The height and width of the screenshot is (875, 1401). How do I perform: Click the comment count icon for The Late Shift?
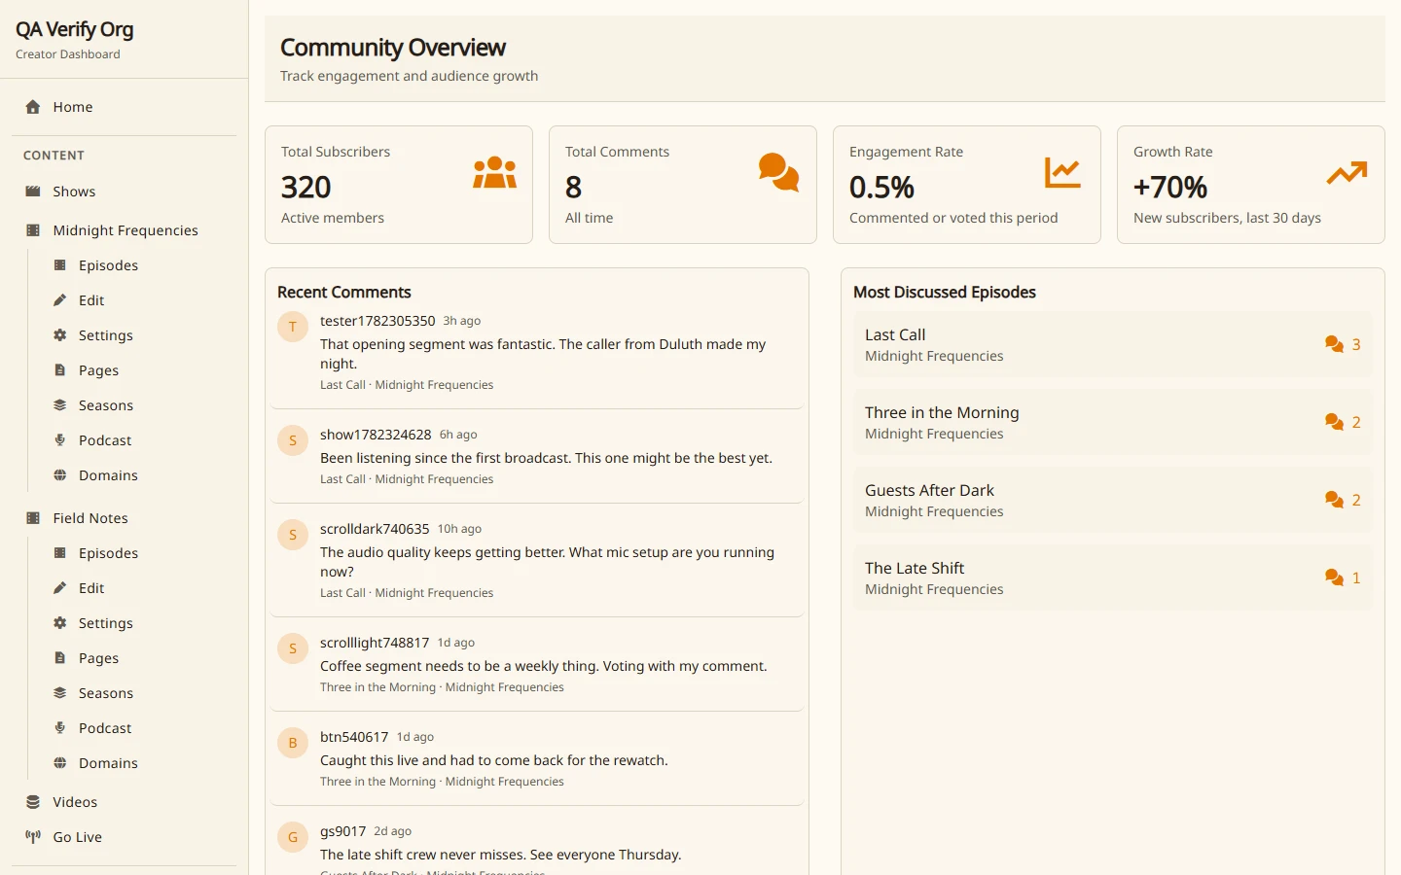pyautogui.click(x=1334, y=577)
